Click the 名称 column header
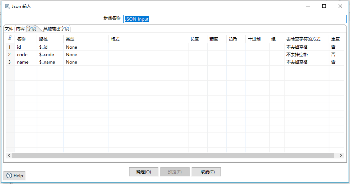Screen dimensions: 350x184 [26, 39]
